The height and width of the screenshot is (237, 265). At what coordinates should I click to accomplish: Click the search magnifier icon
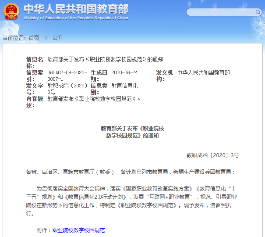click(x=257, y=12)
